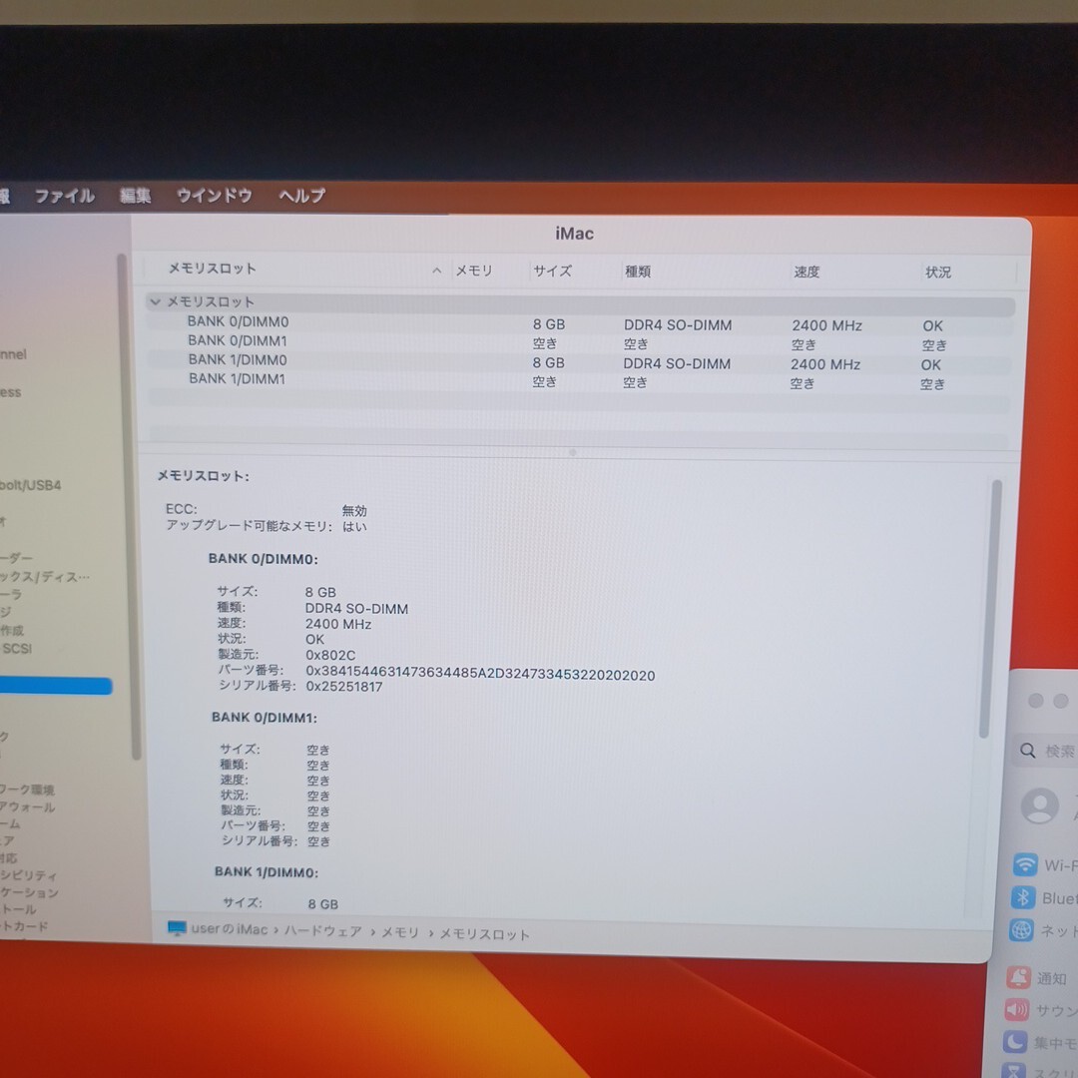Click the 空き size cell in the BANK 0/DIMM1 row
This screenshot has height=1078, width=1078.
coord(545,343)
